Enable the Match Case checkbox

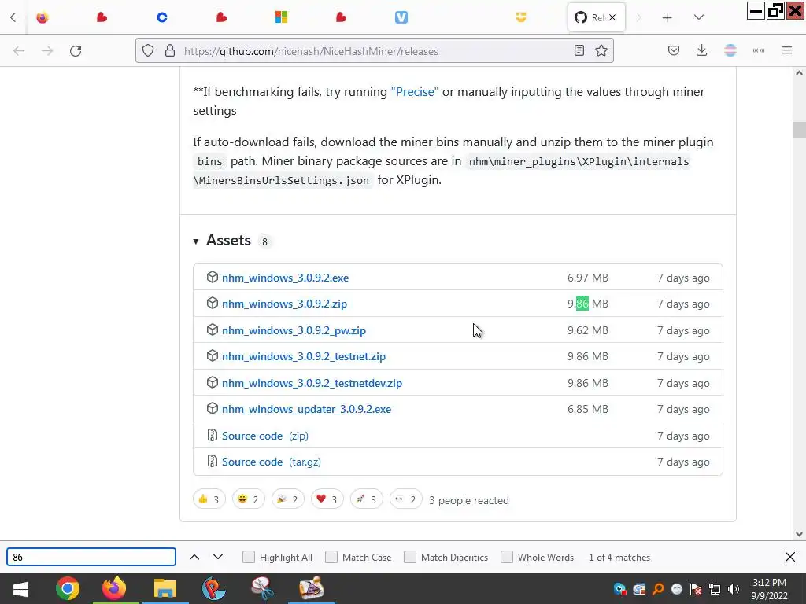331,557
